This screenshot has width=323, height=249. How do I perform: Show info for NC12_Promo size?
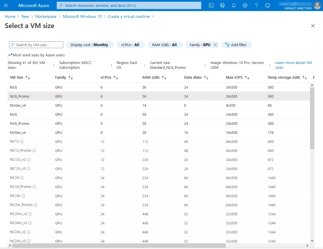click(x=34, y=151)
